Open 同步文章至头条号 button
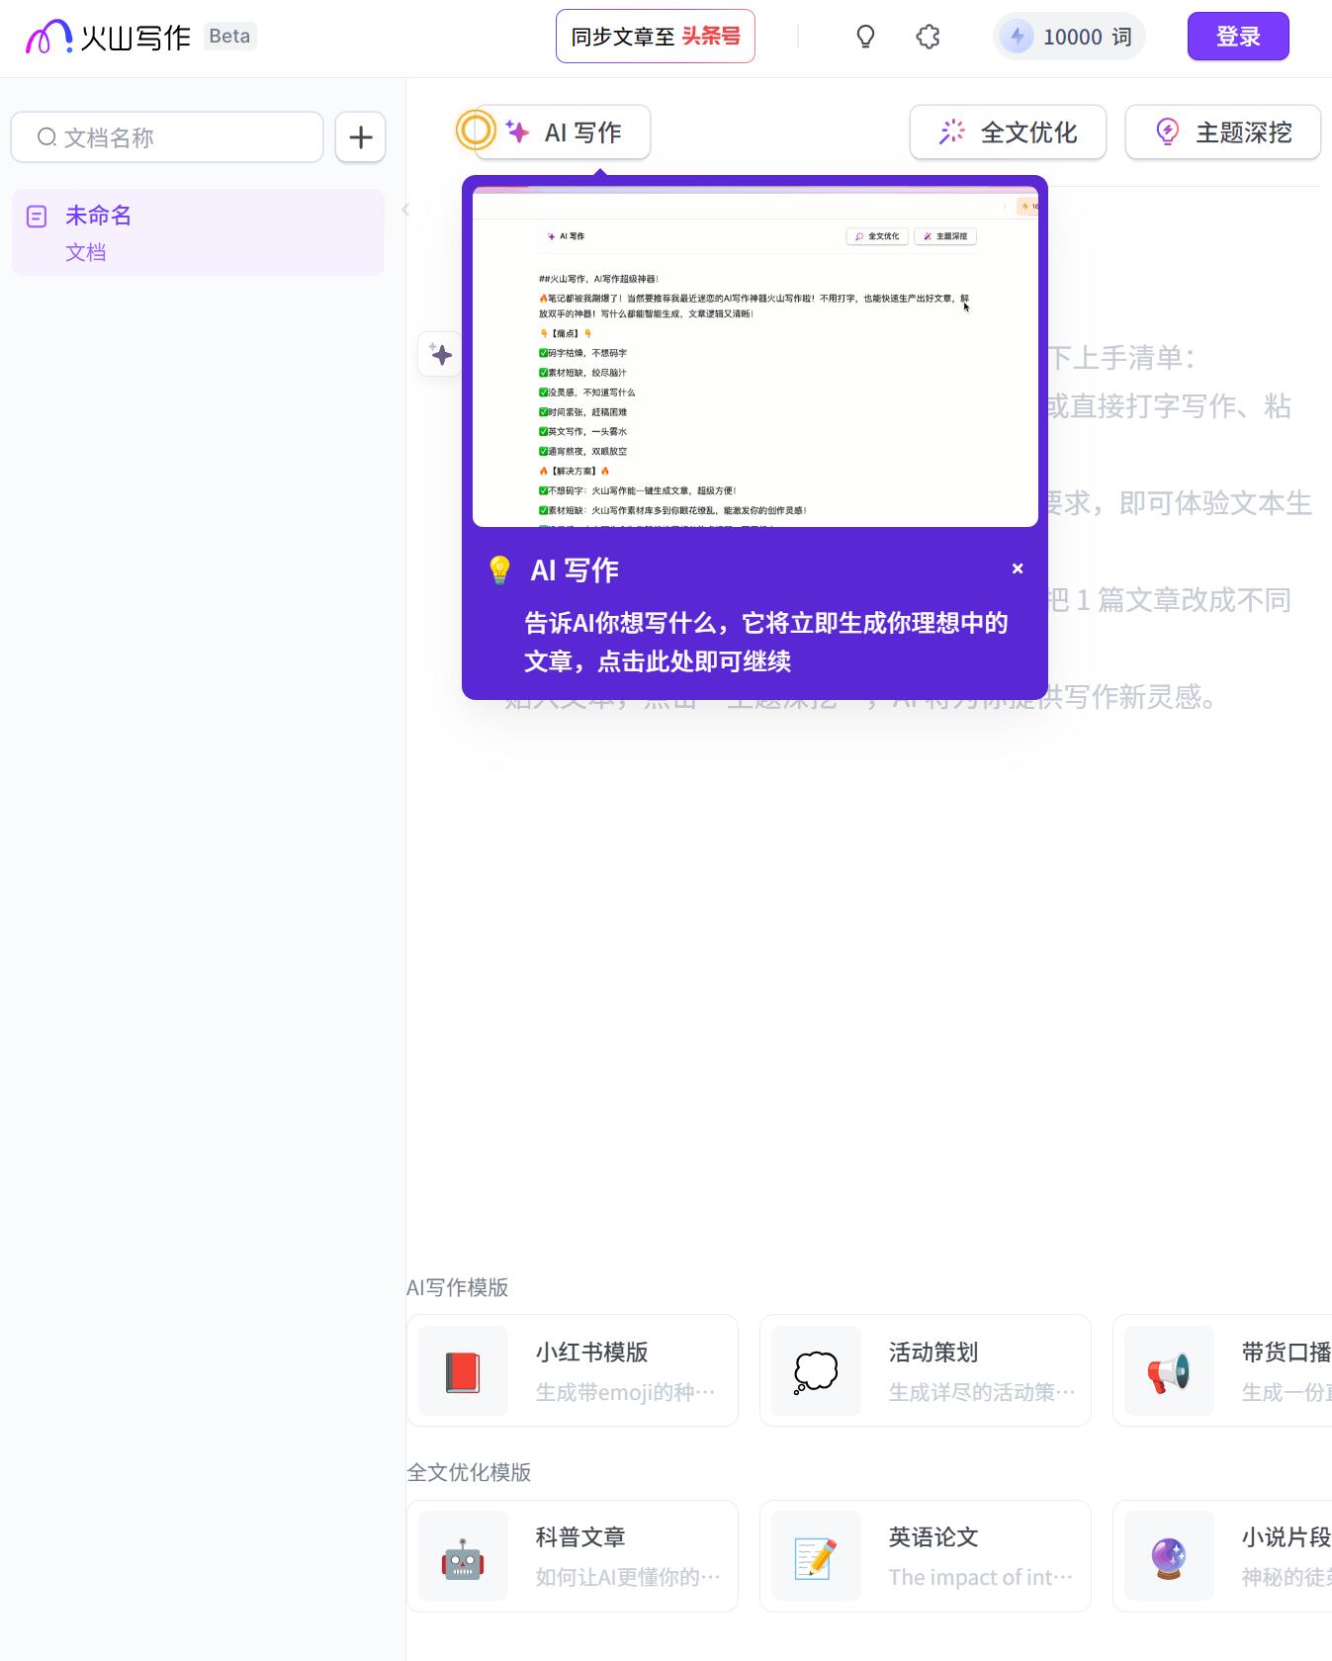This screenshot has height=1661, width=1332. (656, 37)
